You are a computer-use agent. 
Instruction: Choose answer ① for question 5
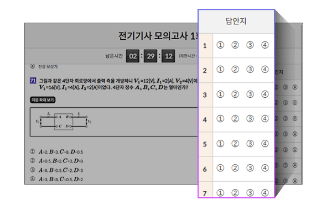click(x=220, y=144)
